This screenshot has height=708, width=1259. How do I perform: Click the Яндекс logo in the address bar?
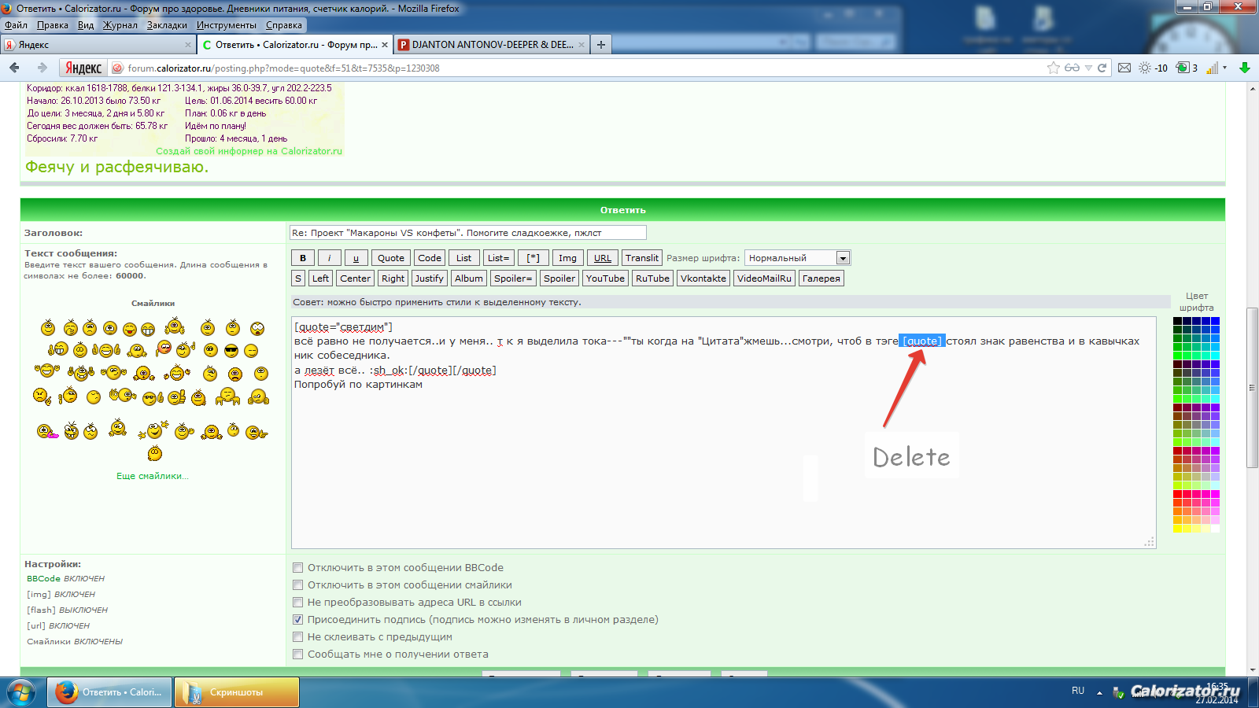[x=83, y=68]
